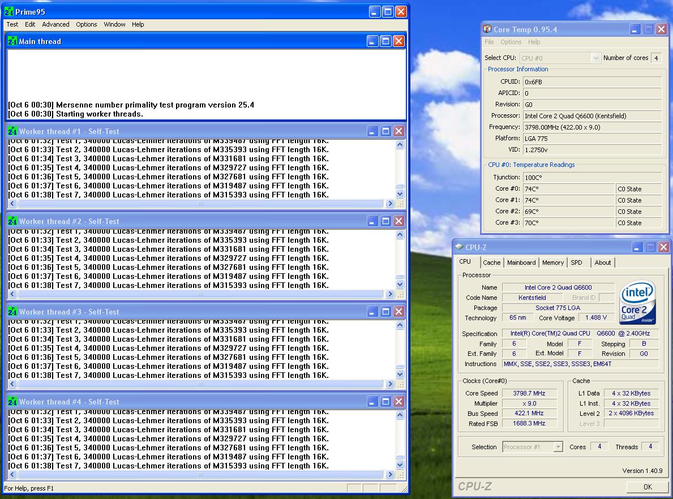Click the Intel Core 2 Quad logo
This screenshot has width=673, height=499.
click(637, 302)
